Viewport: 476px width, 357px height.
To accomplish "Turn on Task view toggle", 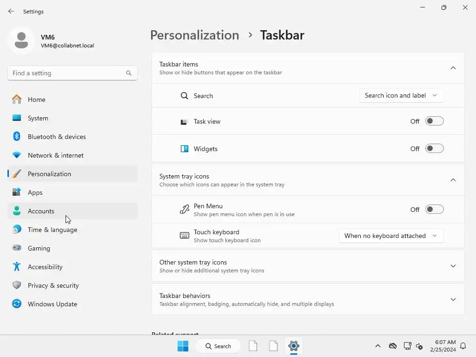I will [435, 121].
